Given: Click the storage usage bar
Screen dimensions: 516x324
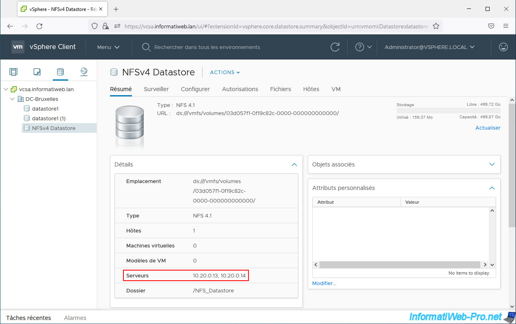Looking at the screenshot, I should tap(448, 111).
